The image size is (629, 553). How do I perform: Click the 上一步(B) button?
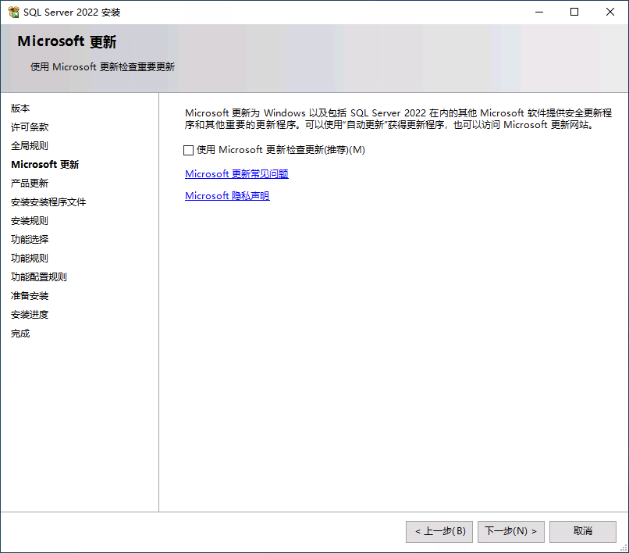pyautogui.click(x=439, y=531)
